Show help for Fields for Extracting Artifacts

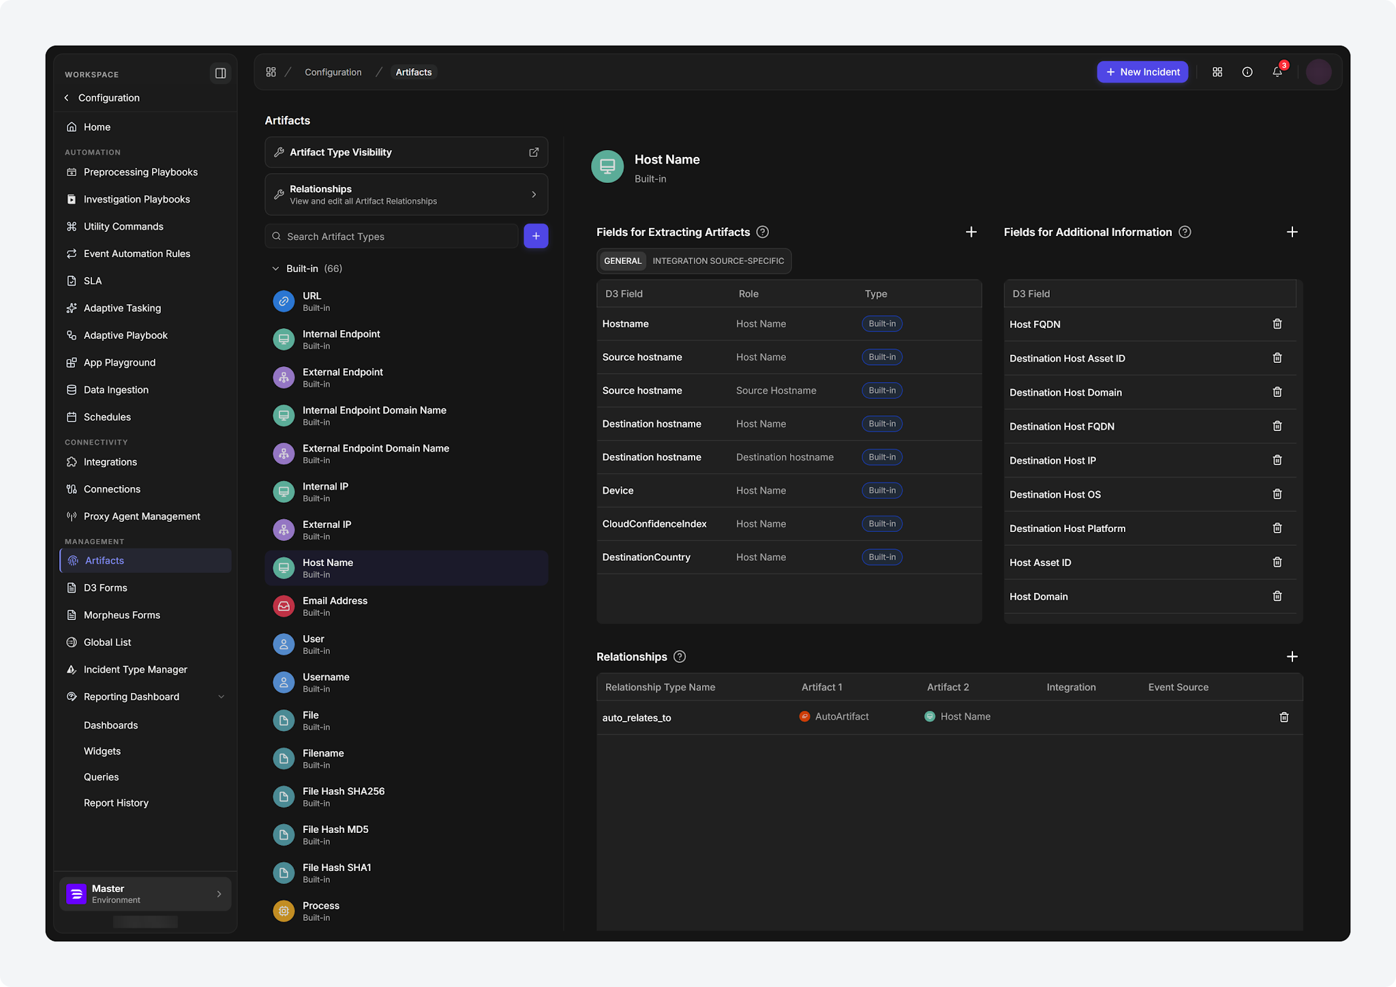pos(763,232)
